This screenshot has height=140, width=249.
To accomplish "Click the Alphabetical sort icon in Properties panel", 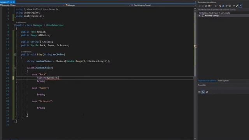I will (203, 92).
